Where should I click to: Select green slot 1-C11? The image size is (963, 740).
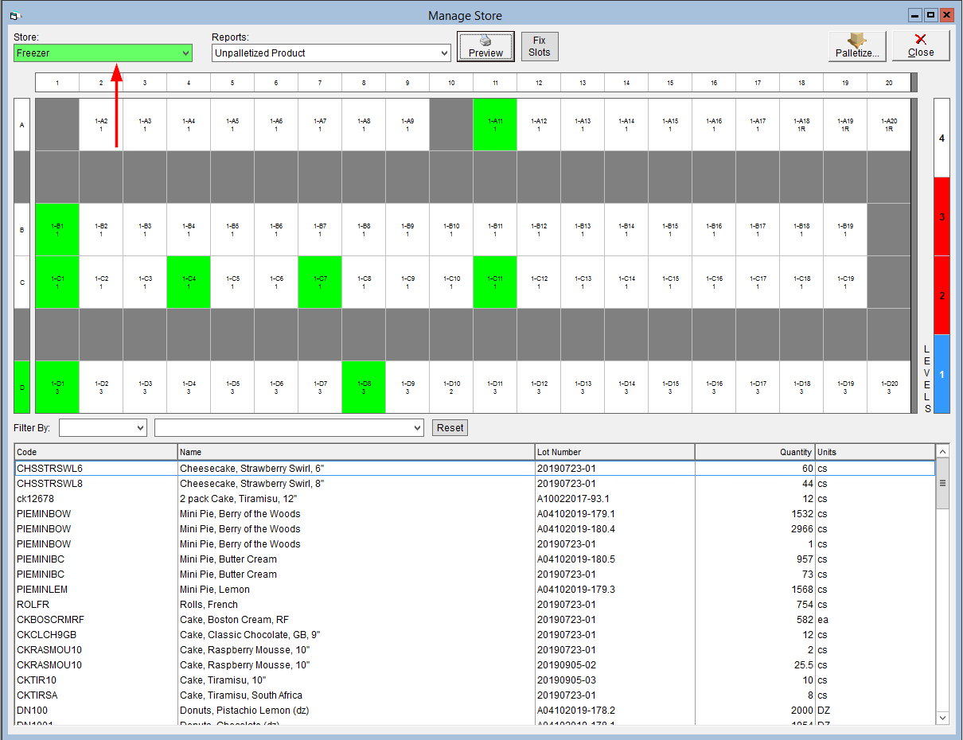(x=495, y=282)
